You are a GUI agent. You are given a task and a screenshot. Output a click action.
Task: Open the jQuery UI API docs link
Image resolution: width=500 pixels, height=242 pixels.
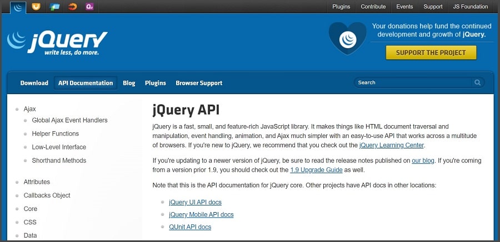coord(195,202)
